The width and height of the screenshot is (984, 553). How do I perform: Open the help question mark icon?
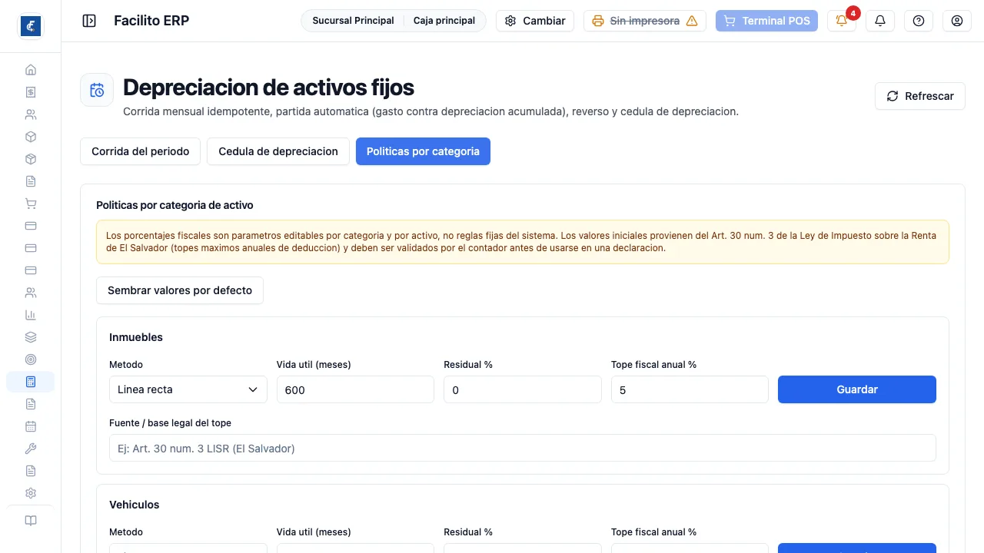point(919,21)
